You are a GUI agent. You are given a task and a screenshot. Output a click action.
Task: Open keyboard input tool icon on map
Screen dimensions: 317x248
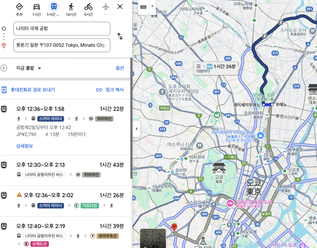tap(143, 7)
